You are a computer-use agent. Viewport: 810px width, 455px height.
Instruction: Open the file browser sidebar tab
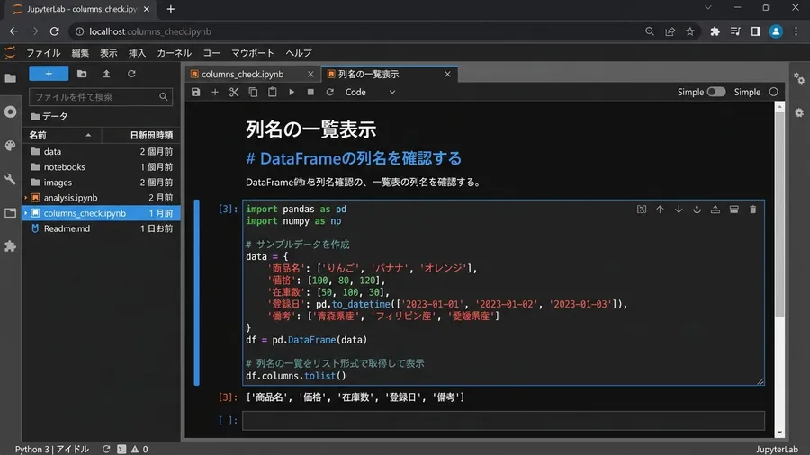coord(10,78)
